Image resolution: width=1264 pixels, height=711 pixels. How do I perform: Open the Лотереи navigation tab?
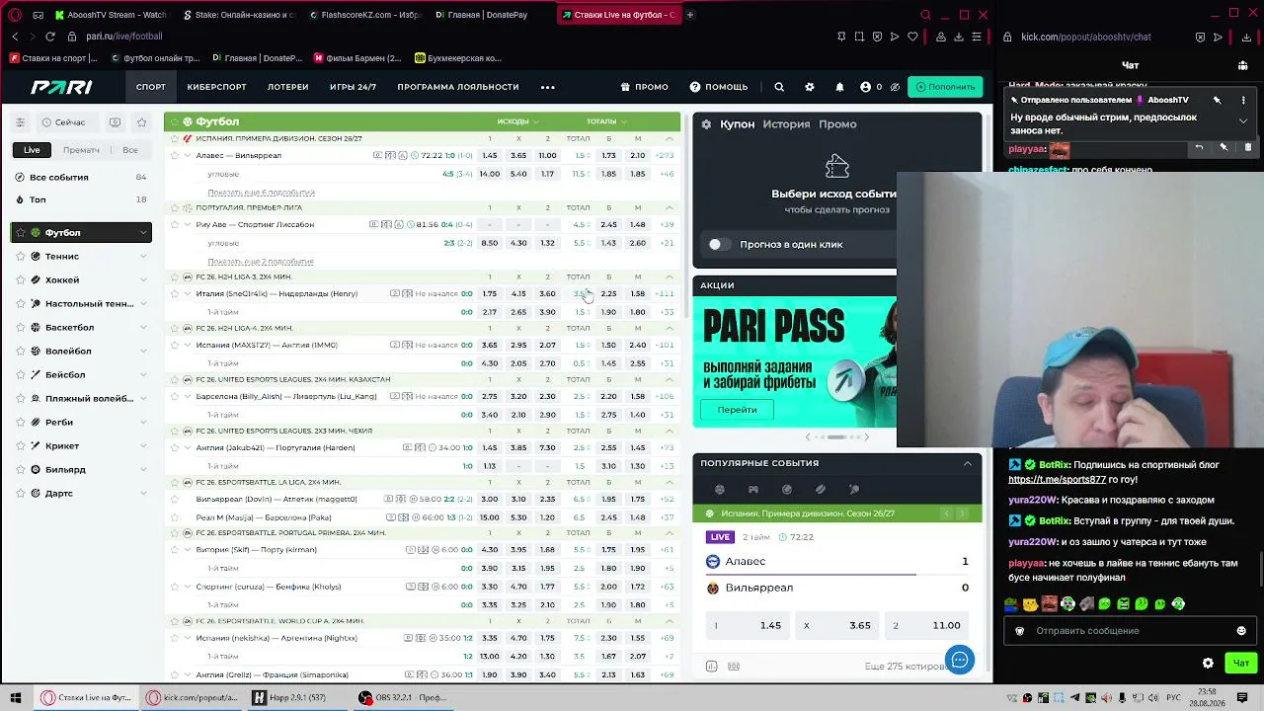[287, 87]
